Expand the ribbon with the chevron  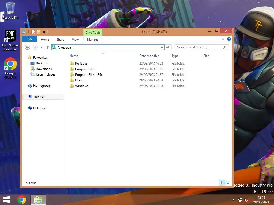[x=223, y=39]
